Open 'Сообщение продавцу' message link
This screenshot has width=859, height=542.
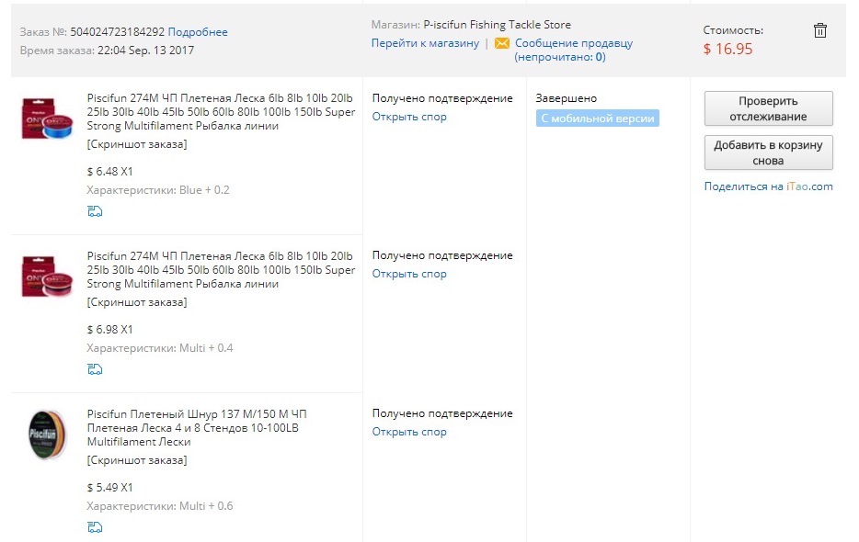click(574, 43)
